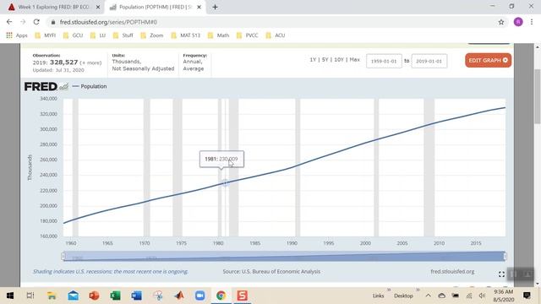
Task: Open GCU bookmark folder
Action: coord(74,35)
